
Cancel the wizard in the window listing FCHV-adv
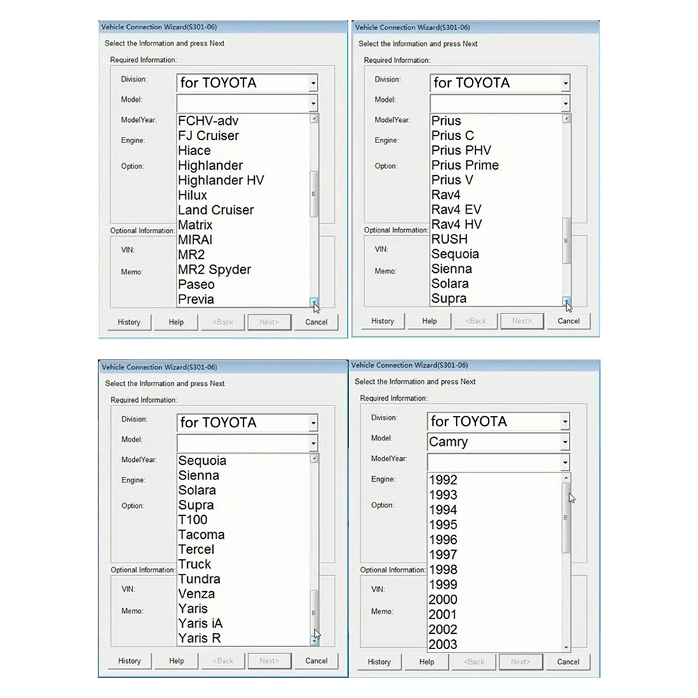point(316,322)
